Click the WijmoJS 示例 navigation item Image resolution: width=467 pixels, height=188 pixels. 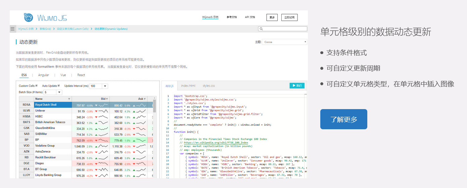coord(210,17)
